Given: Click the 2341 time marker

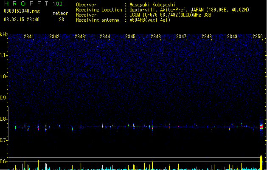Looking at the screenshot, I should click(x=29, y=37).
